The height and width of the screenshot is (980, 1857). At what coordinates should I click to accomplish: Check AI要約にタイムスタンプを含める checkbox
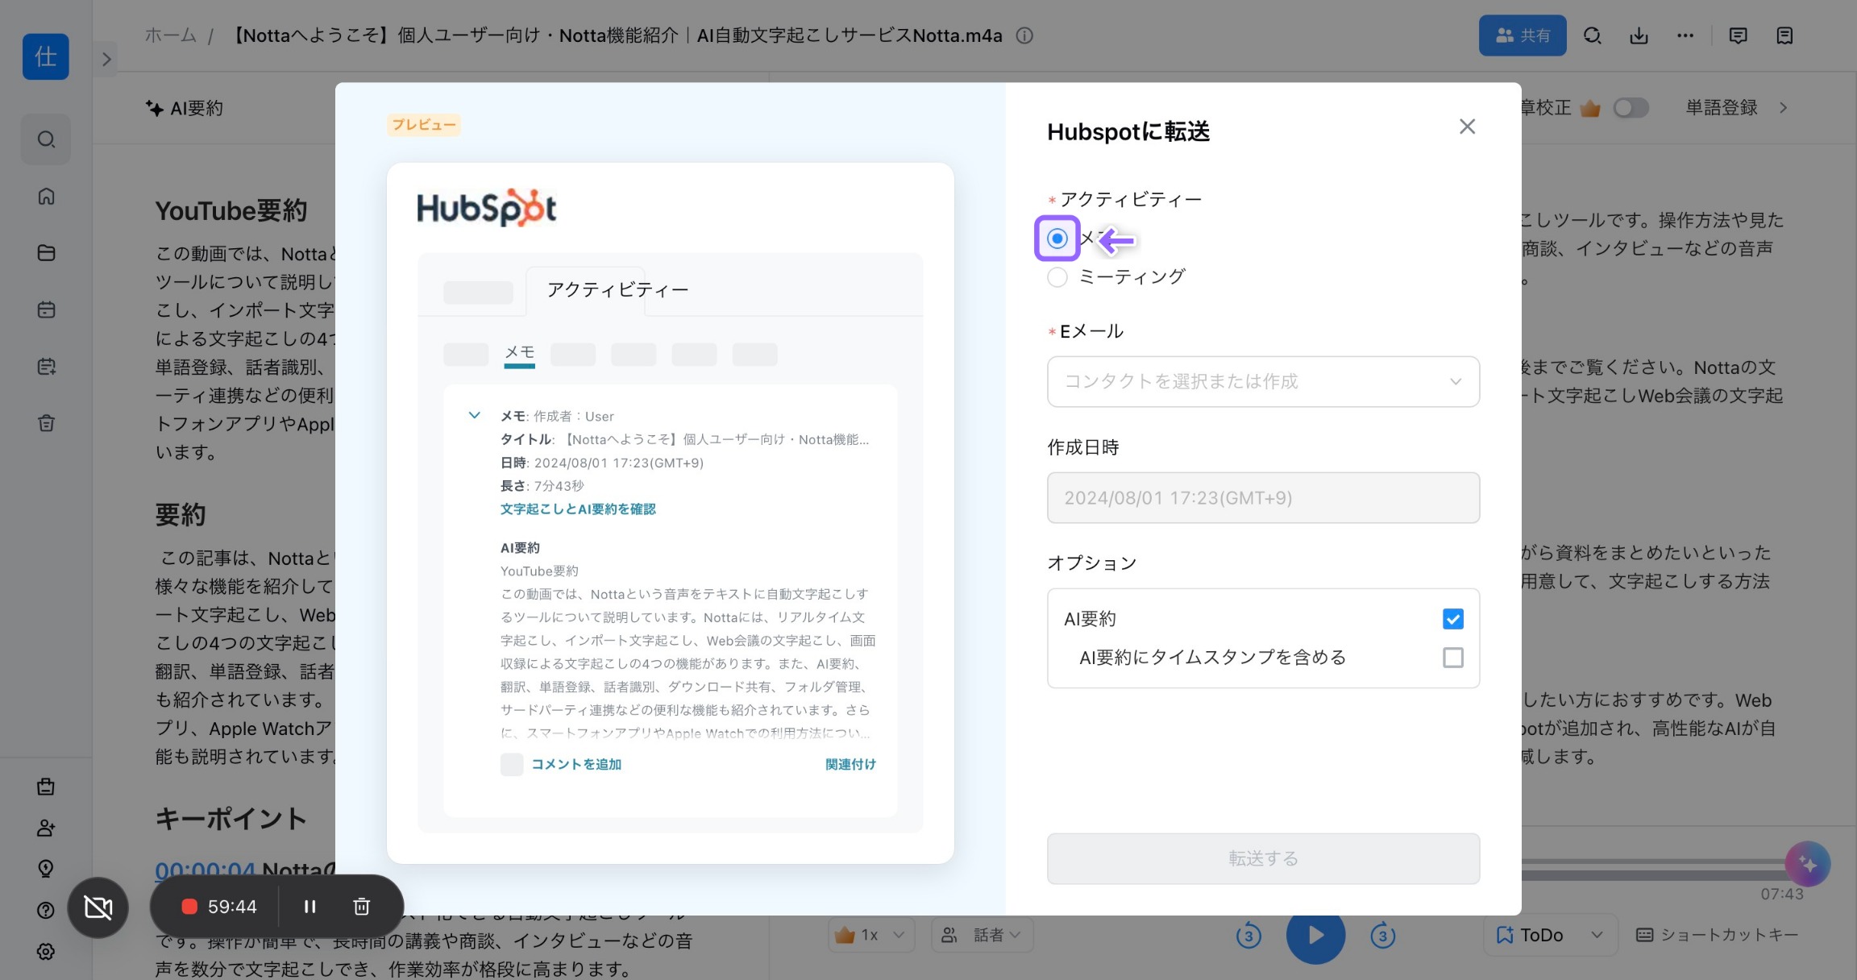(x=1452, y=658)
